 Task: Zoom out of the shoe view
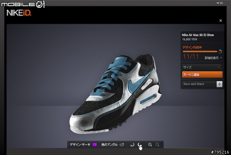tap(157, 145)
